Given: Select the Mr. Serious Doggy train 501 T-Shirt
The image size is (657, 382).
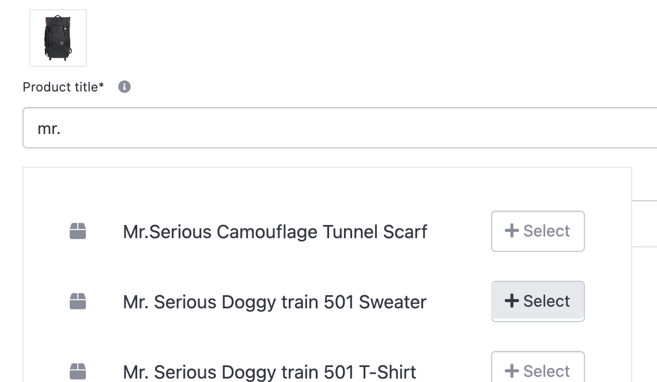Looking at the screenshot, I should pyautogui.click(x=538, y=367).
